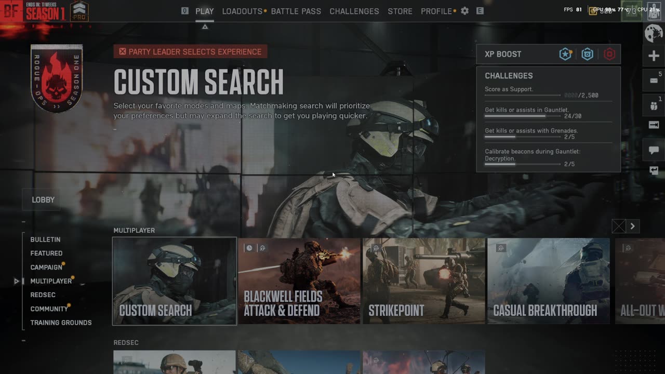Open the chat speech bubble icon
This screenshot has height=374, width=665.
654,150
